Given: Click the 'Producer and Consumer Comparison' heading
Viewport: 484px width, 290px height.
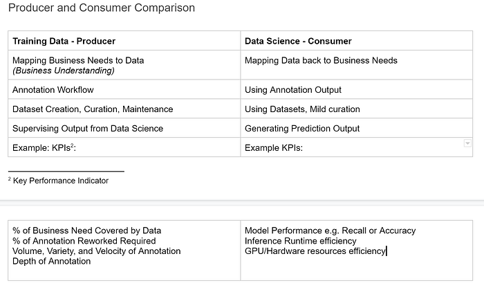Looking at the screenshot, I should coord(102,8).
